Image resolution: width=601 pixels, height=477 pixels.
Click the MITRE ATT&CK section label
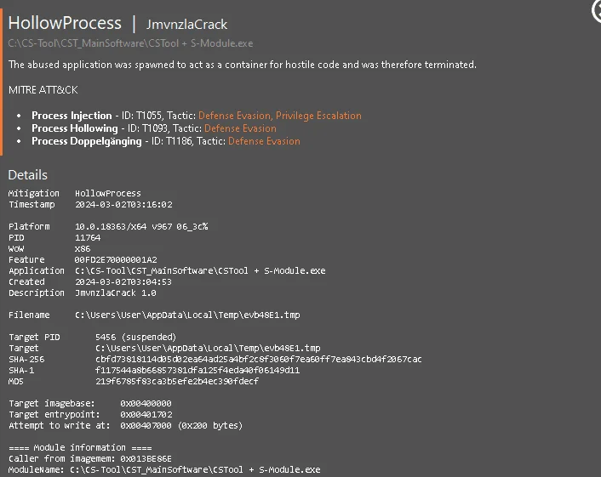tap(43, 90)
